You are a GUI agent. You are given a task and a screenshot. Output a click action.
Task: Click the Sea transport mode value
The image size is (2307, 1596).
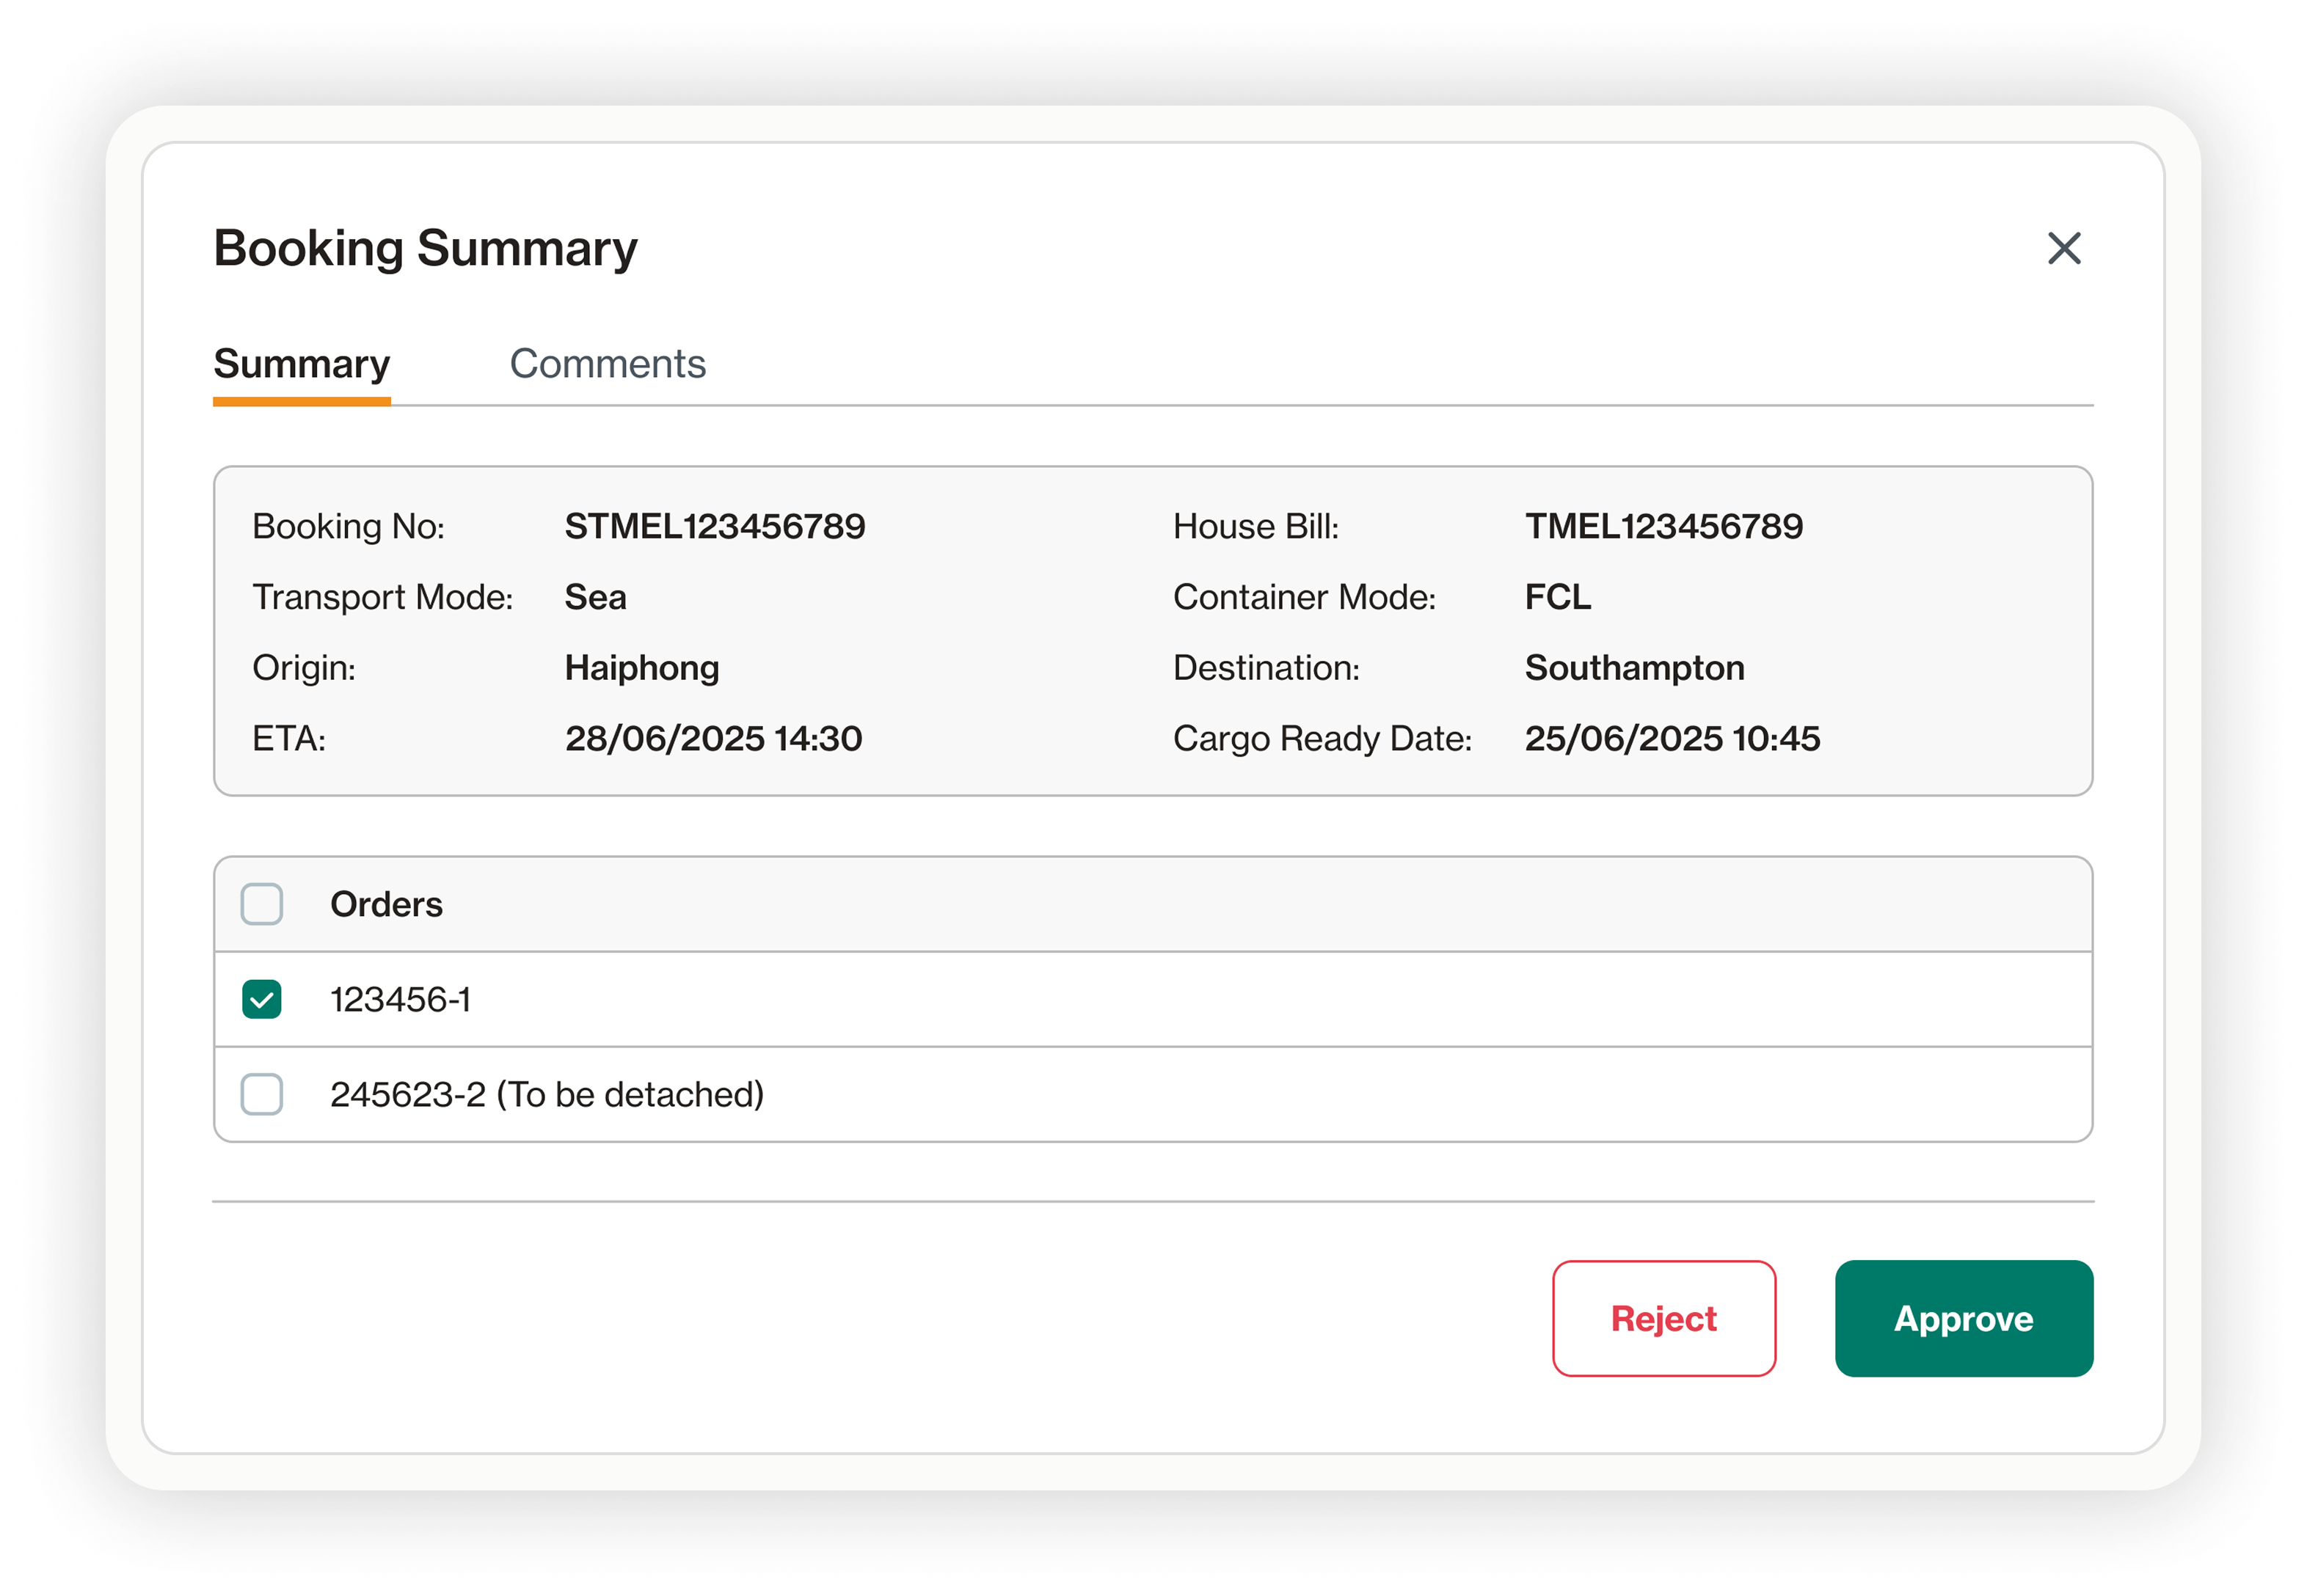595,597
